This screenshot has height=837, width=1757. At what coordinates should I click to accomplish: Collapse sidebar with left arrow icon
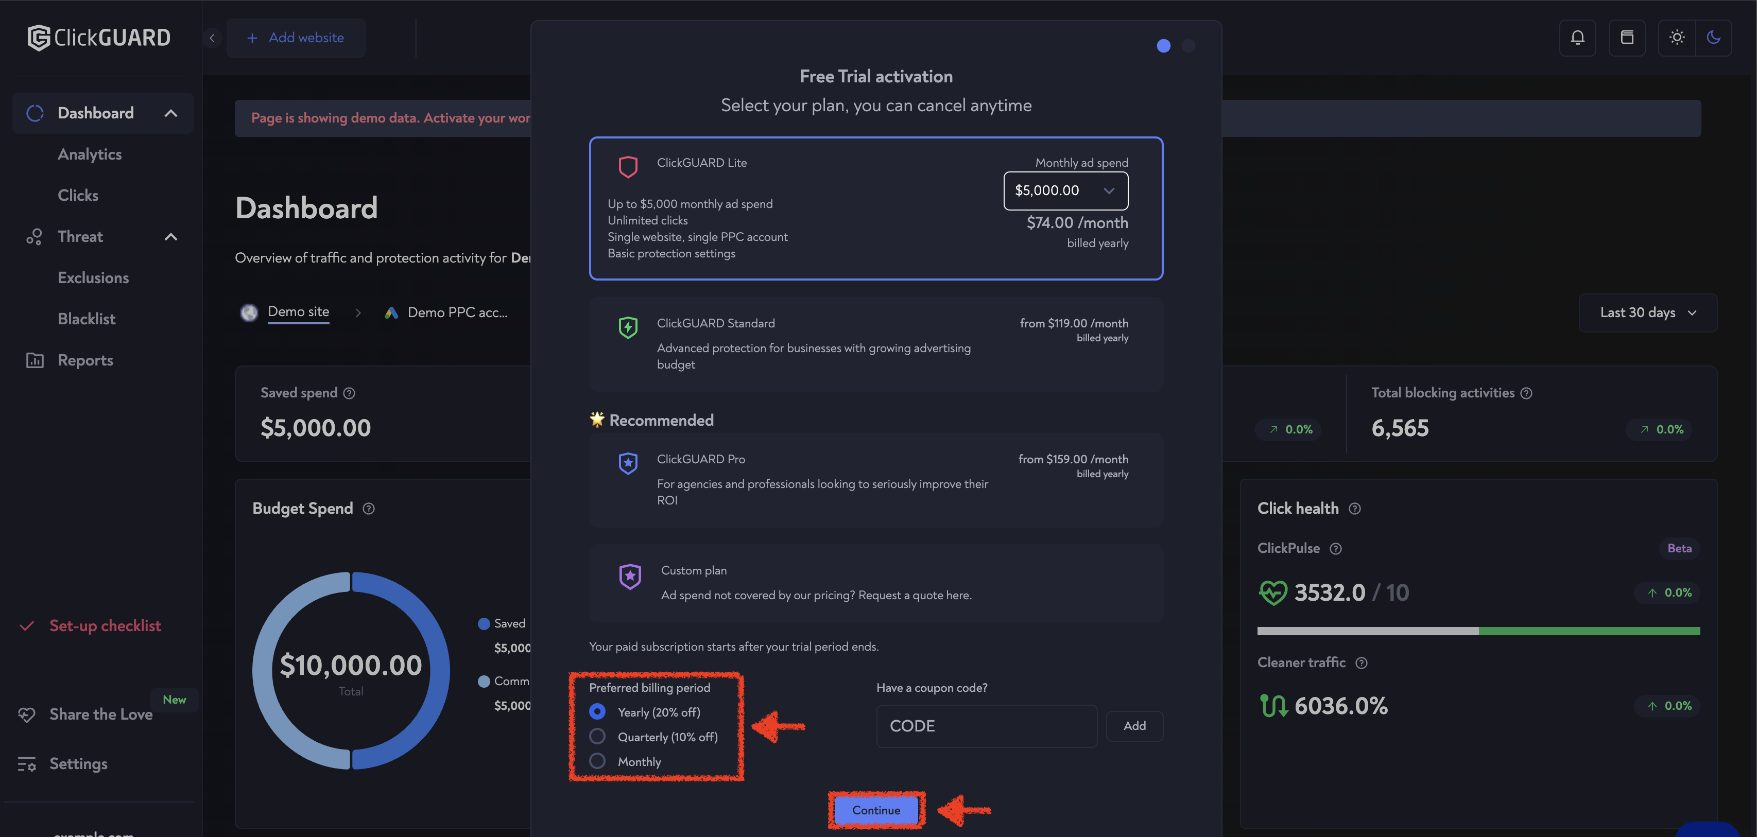point(212,38)
